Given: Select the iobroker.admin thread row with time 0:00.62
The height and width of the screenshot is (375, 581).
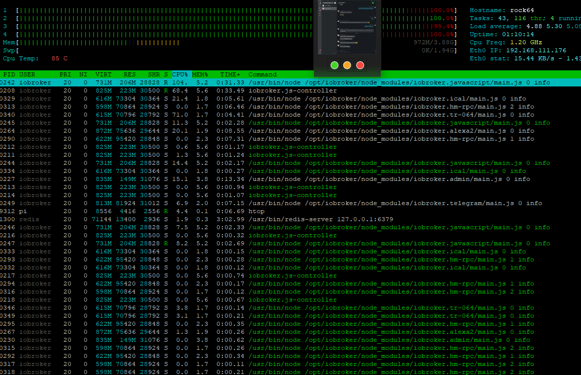Looking at the screenshot, I should pos(291,340).
